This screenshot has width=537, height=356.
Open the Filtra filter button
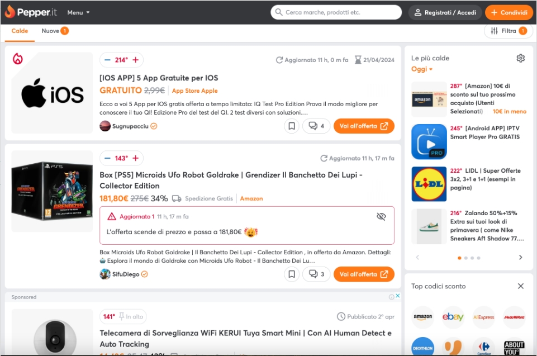509,31
